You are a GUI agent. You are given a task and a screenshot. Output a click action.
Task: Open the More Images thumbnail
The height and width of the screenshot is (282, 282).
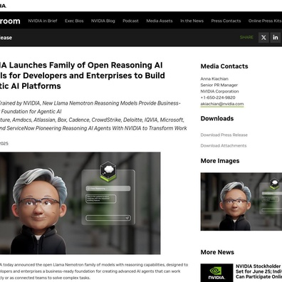click(x=241, y=202)
